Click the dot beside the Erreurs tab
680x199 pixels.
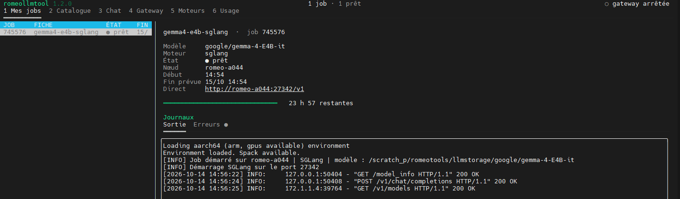[226, 125]
